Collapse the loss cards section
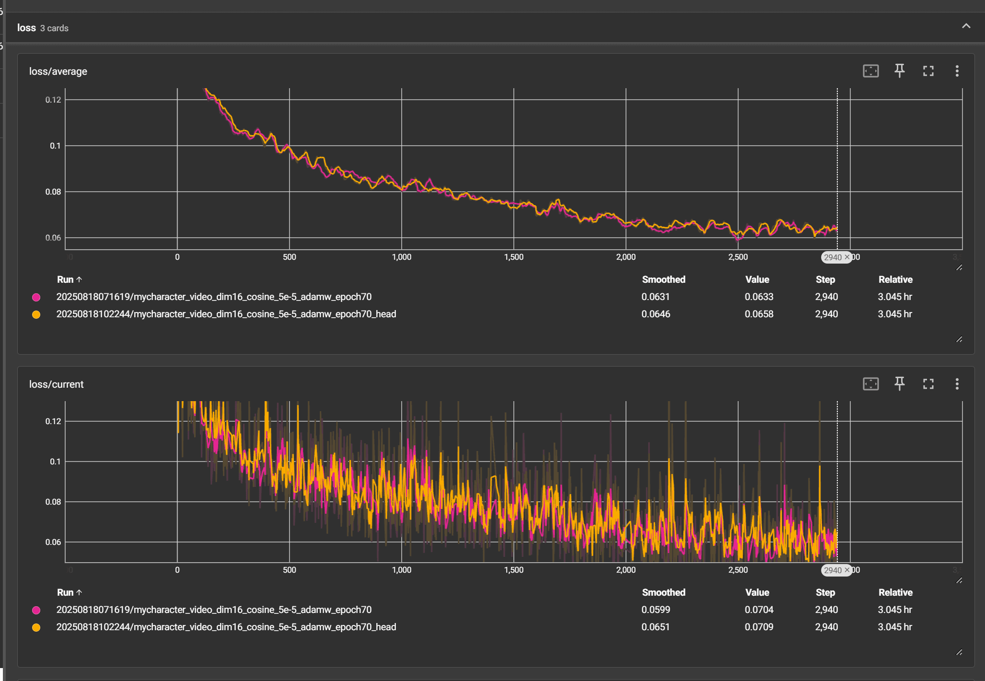Screen dimensions: 985x681 (966, 26)
